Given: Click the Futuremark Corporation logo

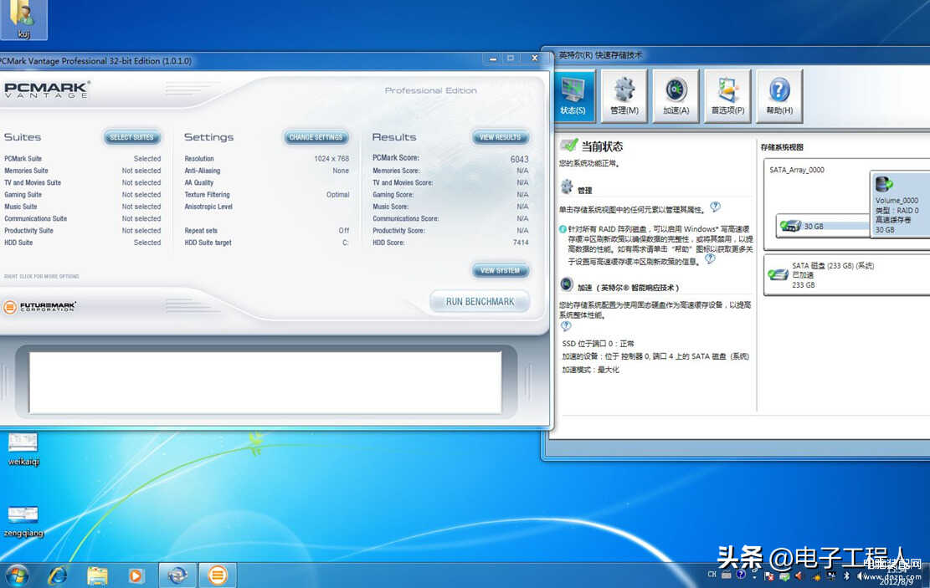Looking at the screenshot, I should [39, 306].
